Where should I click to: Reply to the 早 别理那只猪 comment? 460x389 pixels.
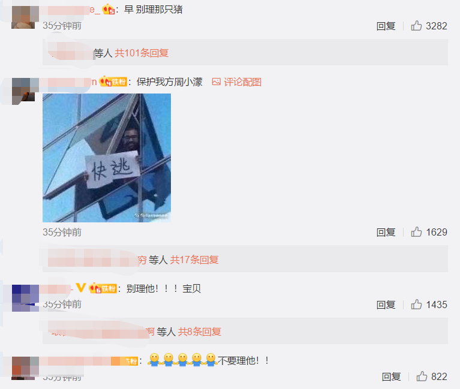386,26
